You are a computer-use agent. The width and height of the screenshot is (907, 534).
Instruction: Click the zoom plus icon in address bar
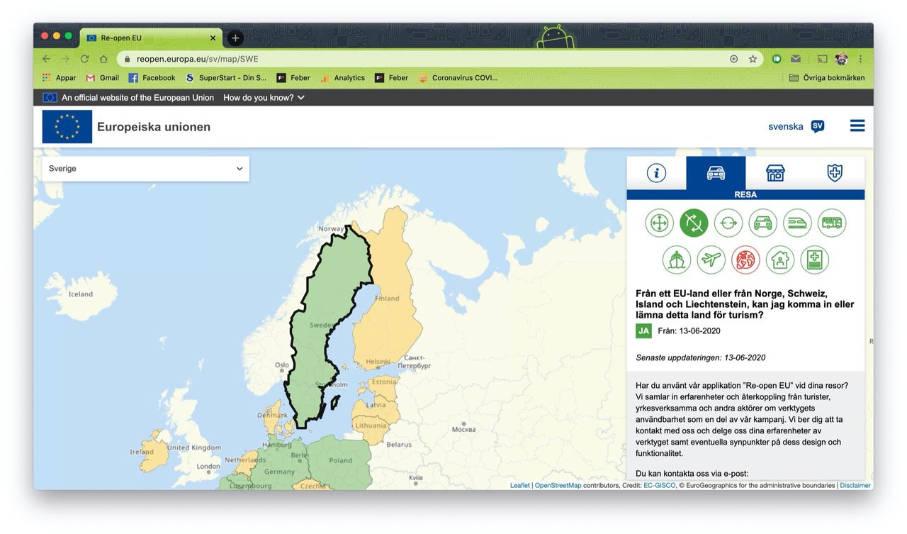[734, 59]
